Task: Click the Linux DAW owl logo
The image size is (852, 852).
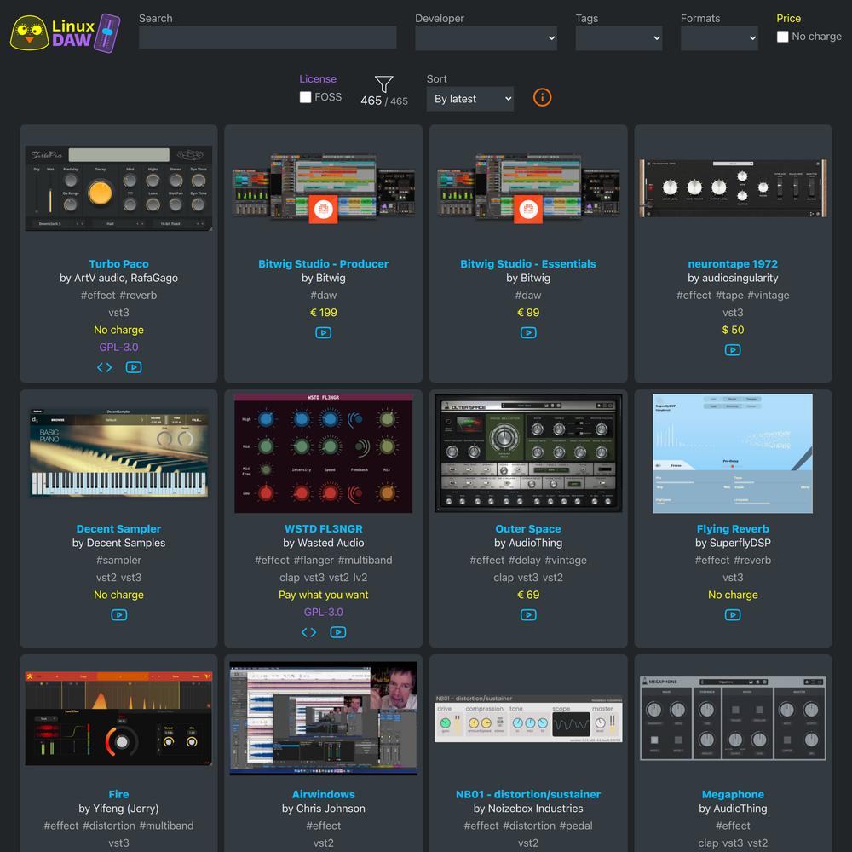Action: (x=66, y=33)
